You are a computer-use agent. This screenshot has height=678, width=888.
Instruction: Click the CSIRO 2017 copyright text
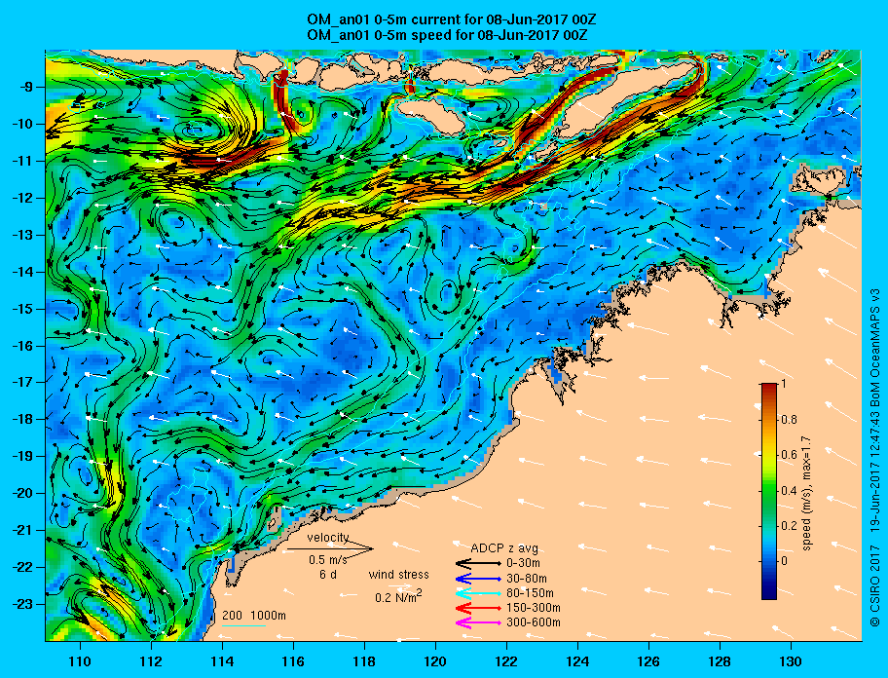coord(875,595)
